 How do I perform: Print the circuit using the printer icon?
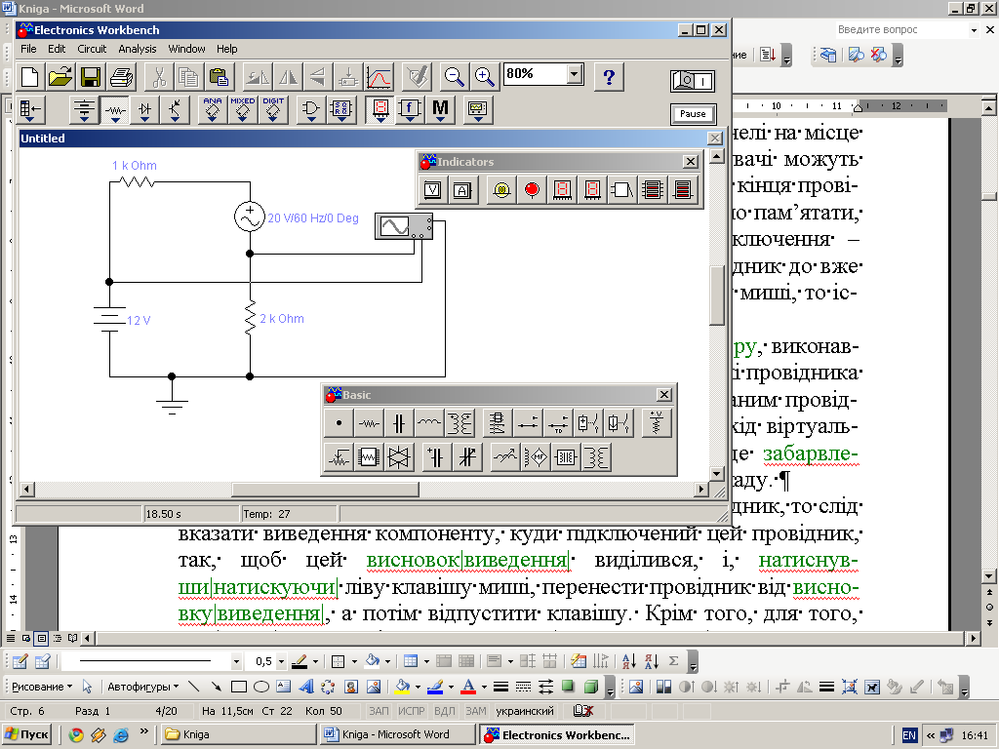pyautogui.click(x=120, y=77)
